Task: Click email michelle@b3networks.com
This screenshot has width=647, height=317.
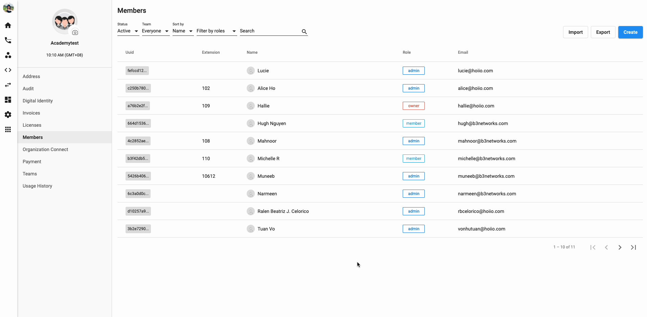Action: pos(486,158)
